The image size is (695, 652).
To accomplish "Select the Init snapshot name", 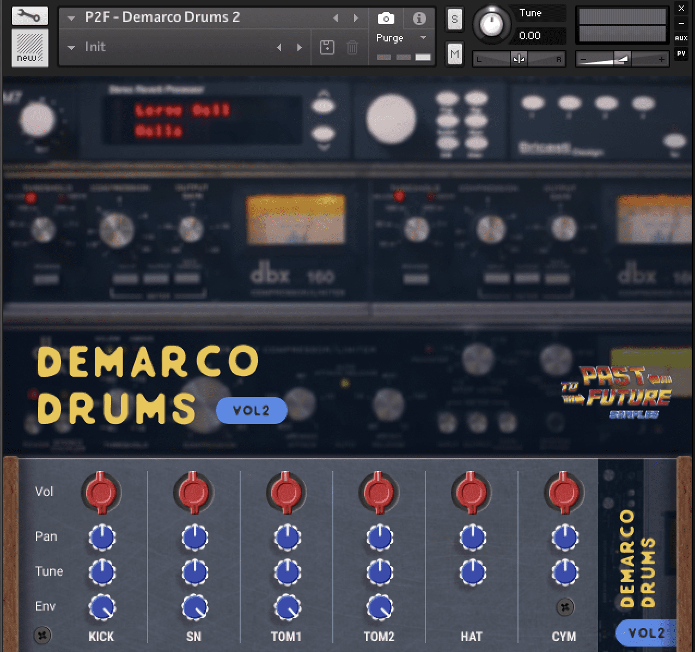I will pyautogui.click(x=95, y=47).
